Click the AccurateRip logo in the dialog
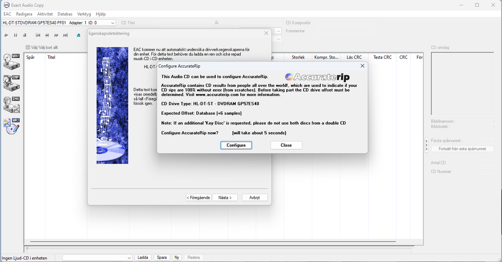Image resolution: width=502 pixels, height=262 pixels. coord(317,77)
